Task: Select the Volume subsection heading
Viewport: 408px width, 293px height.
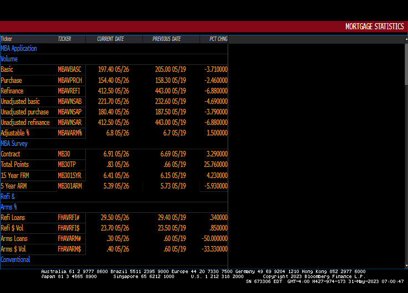Action: 9,59
